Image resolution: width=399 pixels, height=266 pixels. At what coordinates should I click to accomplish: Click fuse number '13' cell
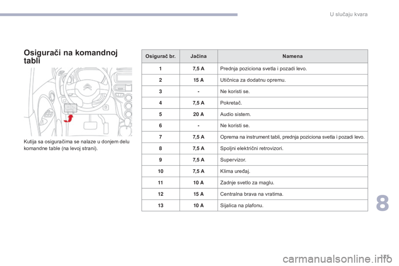point(160,205)
